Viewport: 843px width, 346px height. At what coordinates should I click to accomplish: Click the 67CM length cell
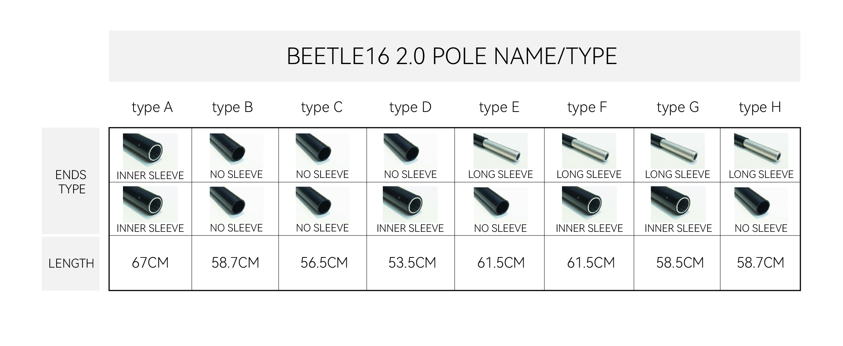pyautogui.click(x=150, y=263)
